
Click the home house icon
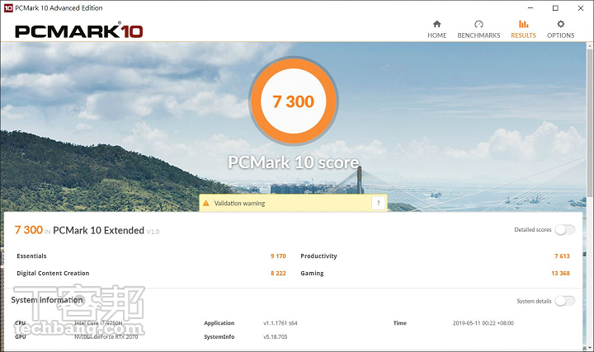436,24
